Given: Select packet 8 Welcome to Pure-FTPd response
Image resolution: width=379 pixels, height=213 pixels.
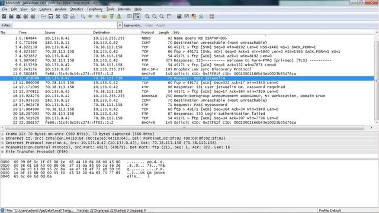Looking at the screenshot, I should [x=187, y=60].
